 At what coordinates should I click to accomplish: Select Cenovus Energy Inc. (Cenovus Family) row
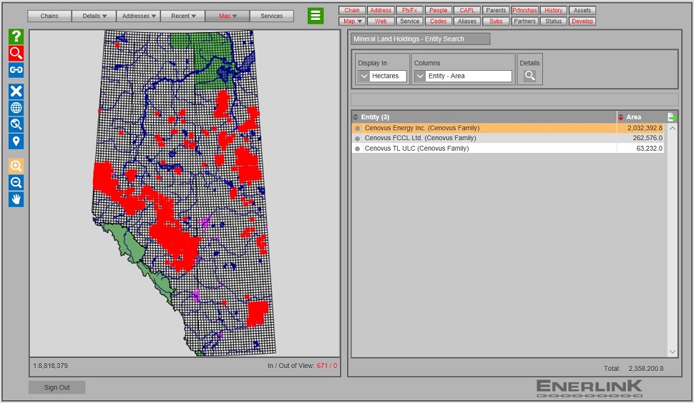point(508,128)
